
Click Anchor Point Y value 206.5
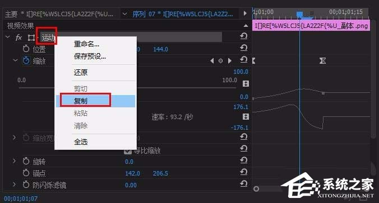point(160,173)
